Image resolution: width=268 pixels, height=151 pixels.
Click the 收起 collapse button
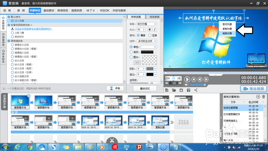pos(115,88)
